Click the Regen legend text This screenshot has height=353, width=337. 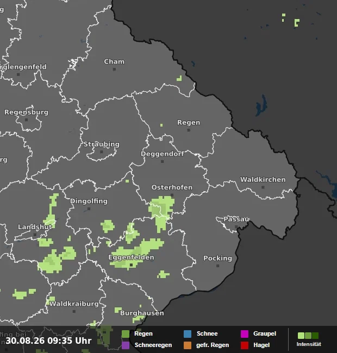(x=143, y=333)
